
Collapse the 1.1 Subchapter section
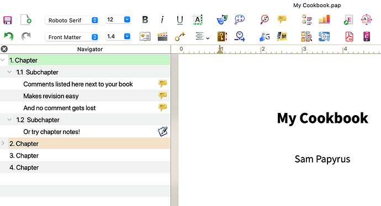(9, 72)
